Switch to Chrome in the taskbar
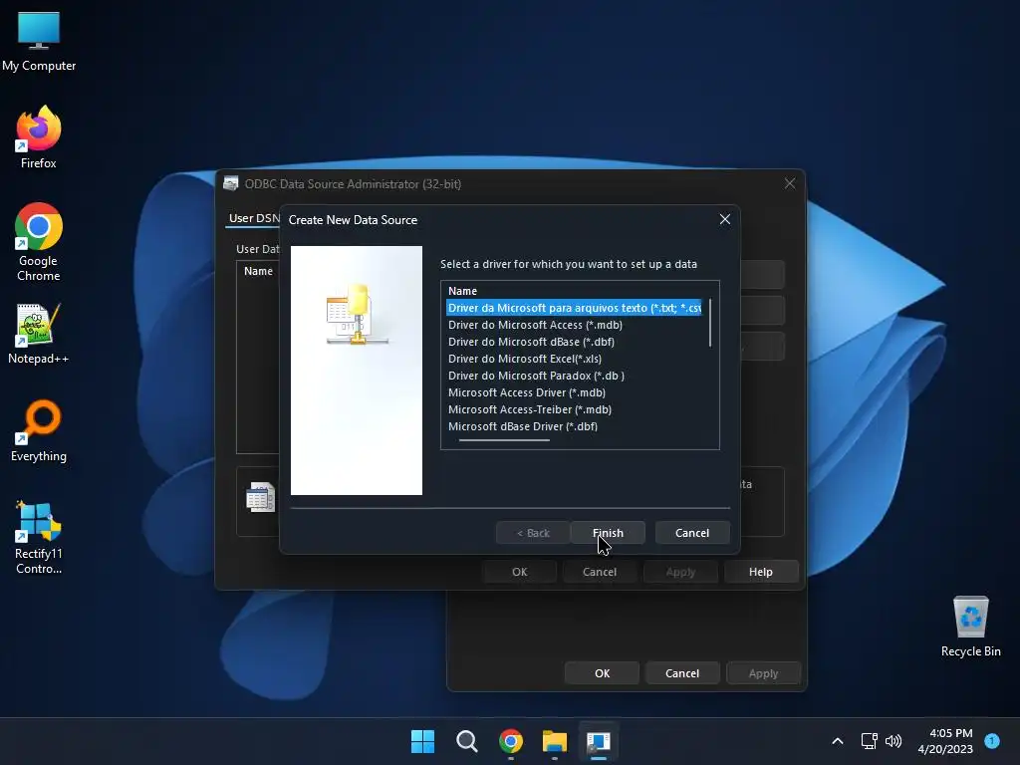Image resolution: width=1020 pixels, height=765 pixels. 511,741
